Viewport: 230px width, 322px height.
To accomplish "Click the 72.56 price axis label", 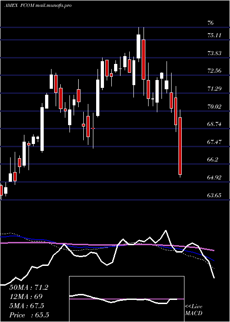I will (214, 71).
